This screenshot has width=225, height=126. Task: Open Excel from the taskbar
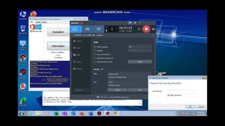(x=56, y=113)
